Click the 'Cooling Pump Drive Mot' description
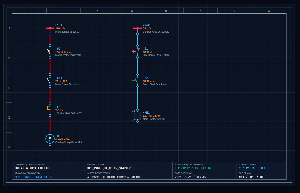 69,142
